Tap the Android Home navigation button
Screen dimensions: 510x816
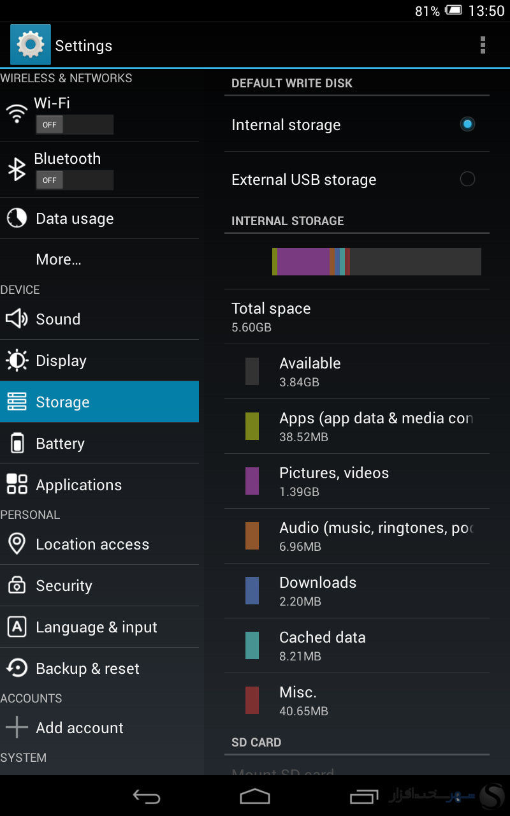pos(255,796)
